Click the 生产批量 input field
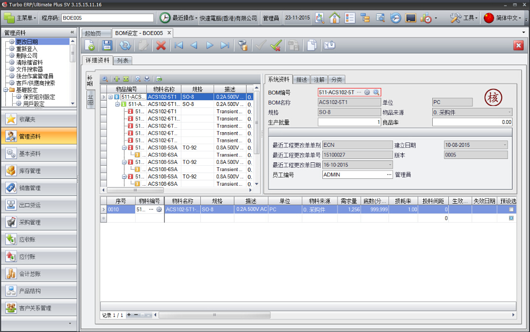The image size is (530, 332). (x=350, y=122)
